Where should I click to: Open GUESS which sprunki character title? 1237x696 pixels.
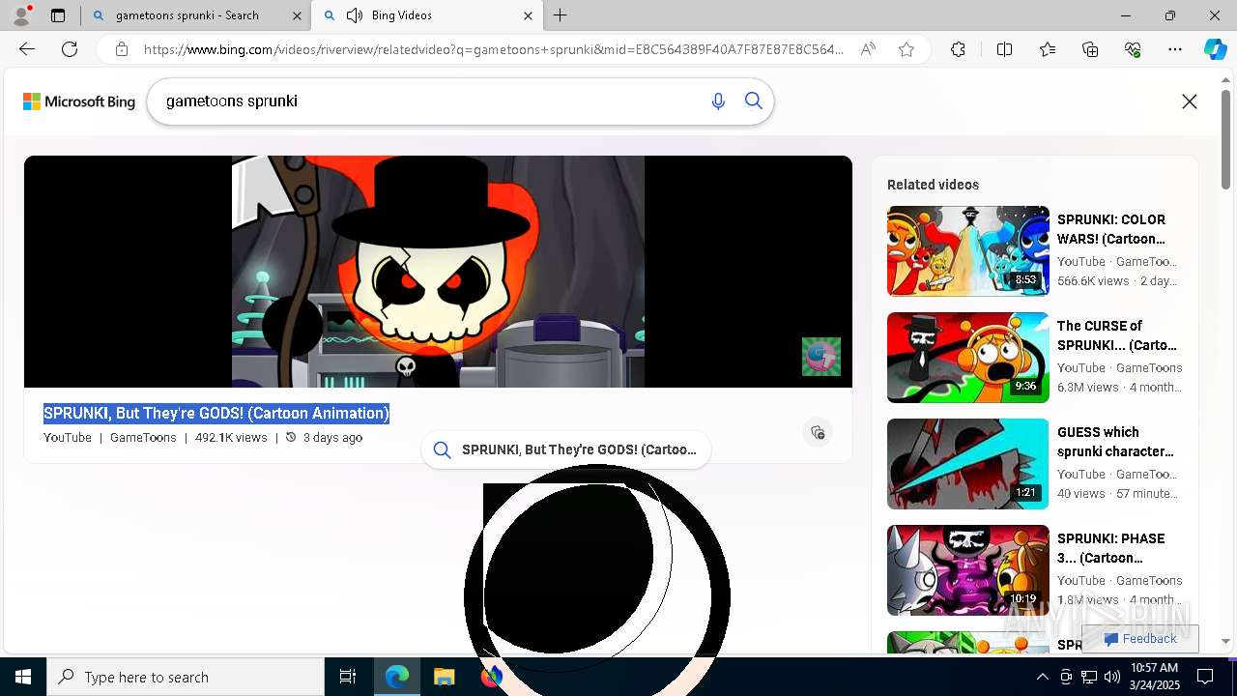click(x=1115, y=442)
